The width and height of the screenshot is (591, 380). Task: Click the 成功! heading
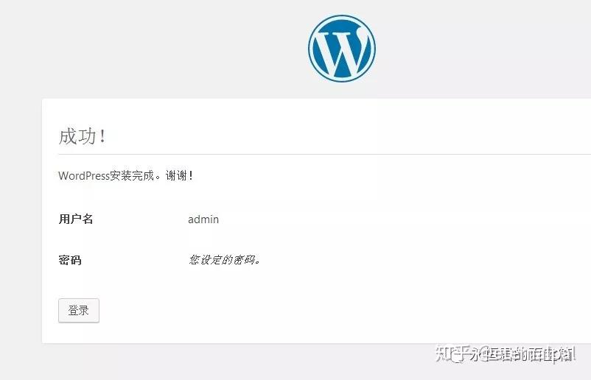(x=82, y=136)
